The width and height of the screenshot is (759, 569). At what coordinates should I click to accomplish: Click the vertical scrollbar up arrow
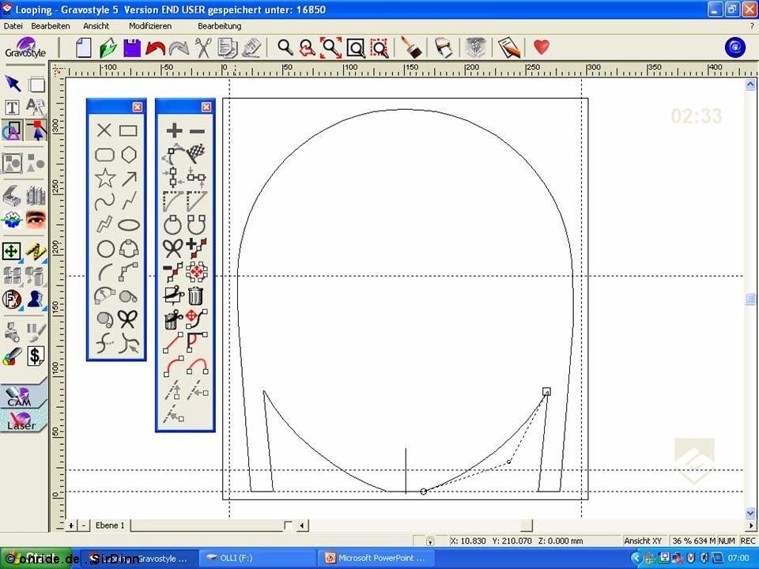pyautogui.click(x=750, y=85)
